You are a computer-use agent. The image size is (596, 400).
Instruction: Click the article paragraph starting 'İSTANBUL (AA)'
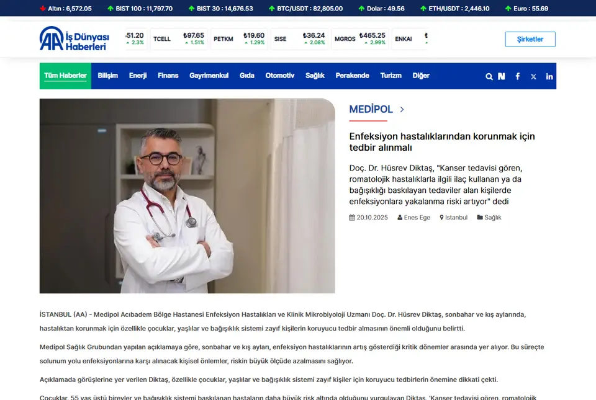pyautogui.click(x=283, y=321)
